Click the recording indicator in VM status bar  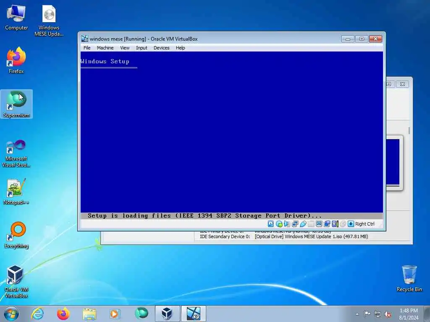coord(327,224)
